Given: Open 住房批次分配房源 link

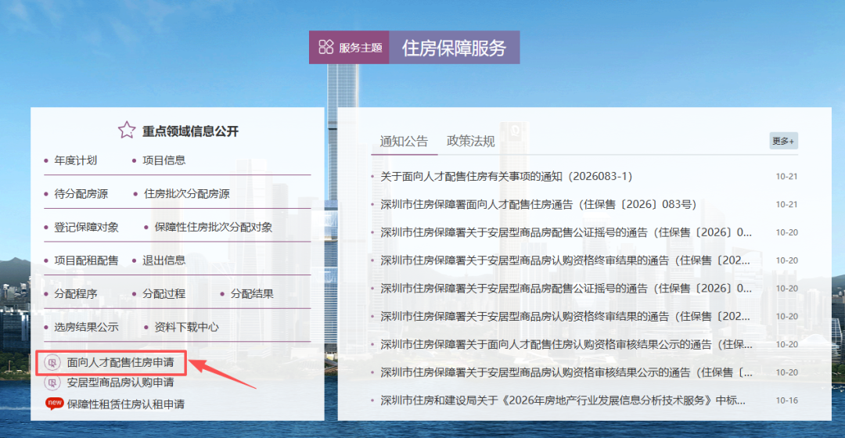Looking at the screenshot, I should (x=186, y=193).
